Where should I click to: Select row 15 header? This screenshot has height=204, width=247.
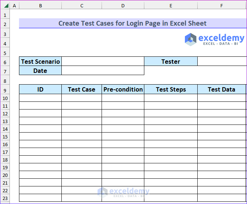(5, 136)
